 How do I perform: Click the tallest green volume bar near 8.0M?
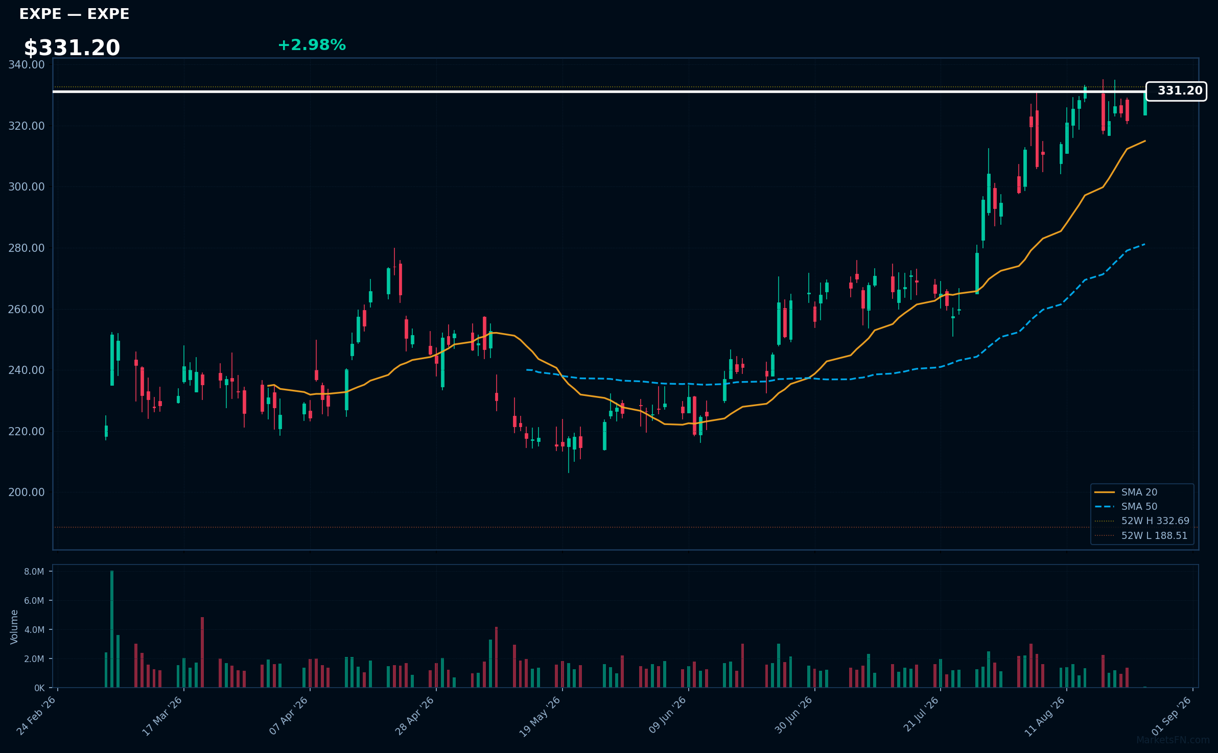pyautogui.click(x=112, y=629)
